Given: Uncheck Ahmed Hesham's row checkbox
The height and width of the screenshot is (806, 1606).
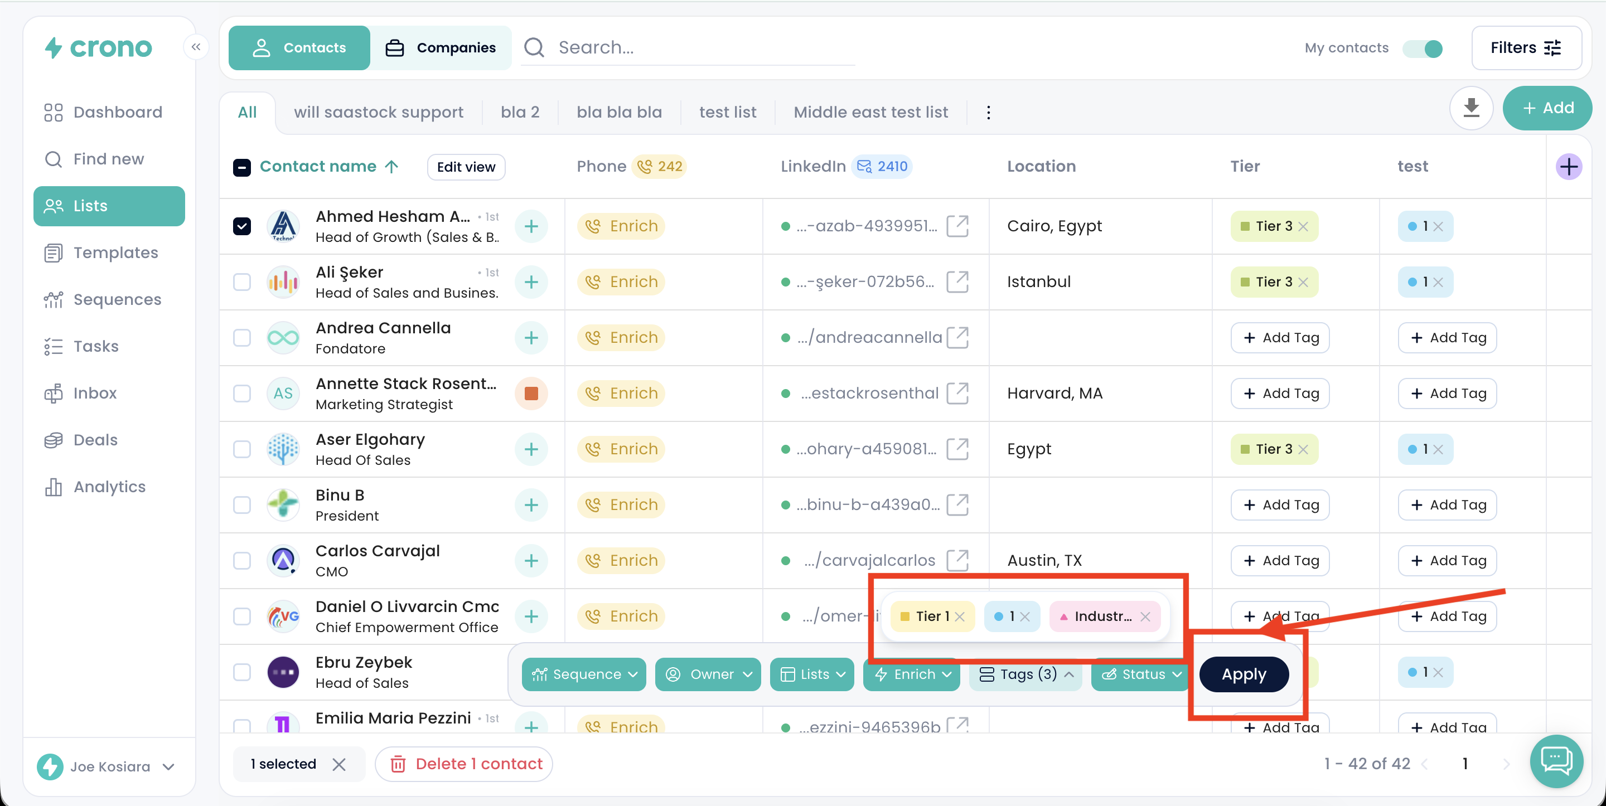Looking at the screenshot, I should tap(242, 226).
